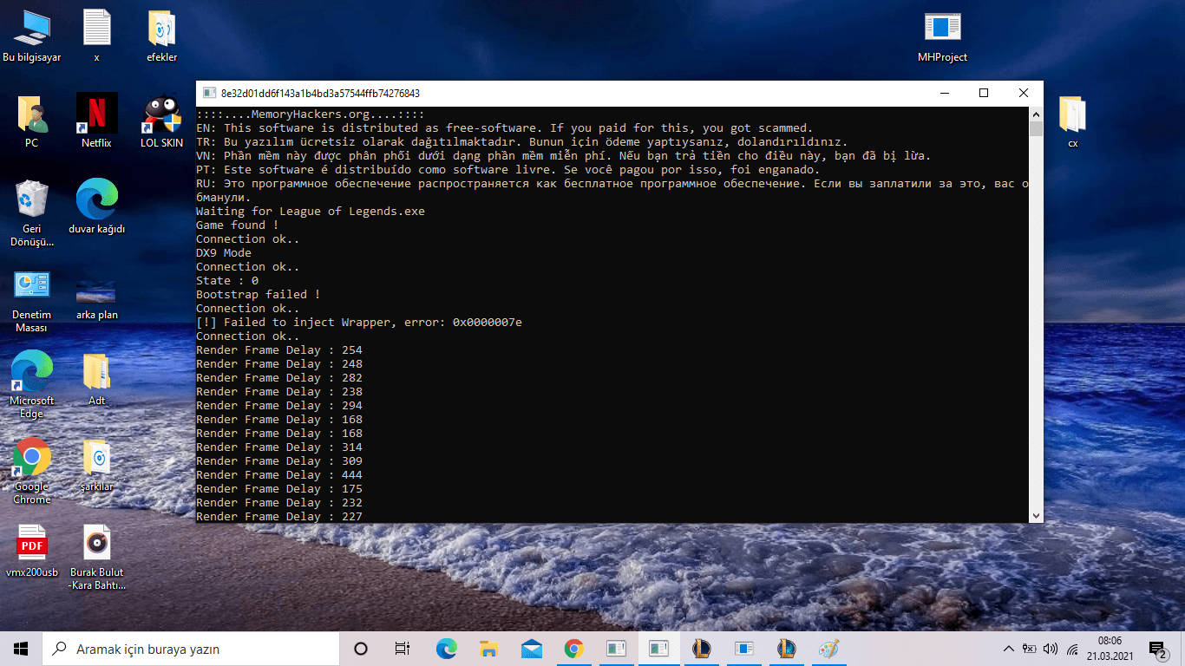Click the 'Aramak için buraya yazın' search box
The width and height of the screenshot is (1185, 666).
pos(190,649)
